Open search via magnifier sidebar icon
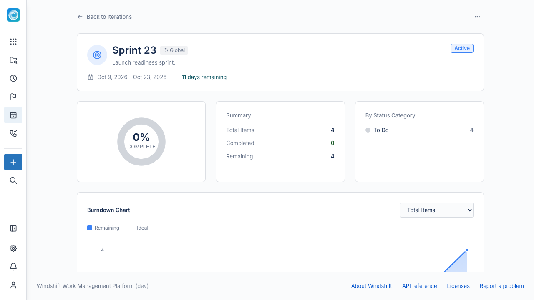Viewport: 534px width, 300px height. click(x=13, y=180)
